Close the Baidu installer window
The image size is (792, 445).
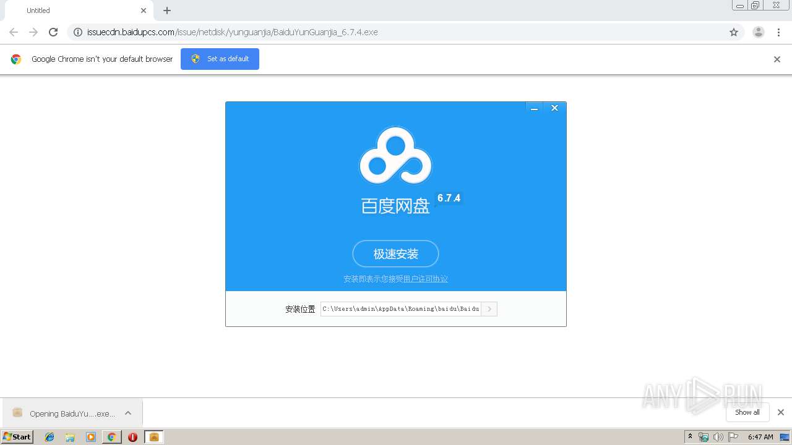pos(554,108)
